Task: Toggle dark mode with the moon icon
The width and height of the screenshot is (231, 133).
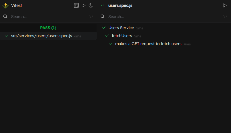Action: (x=91, y=5)
